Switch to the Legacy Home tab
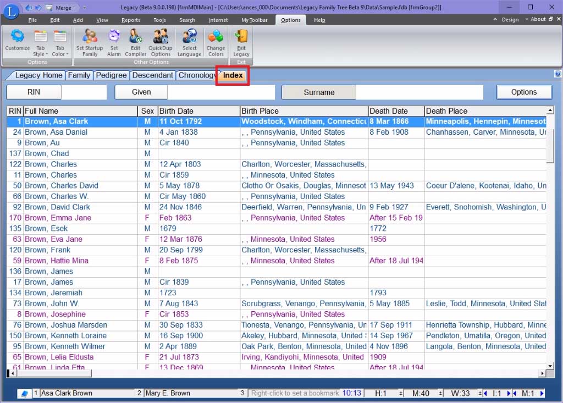 tap(38, 75)
